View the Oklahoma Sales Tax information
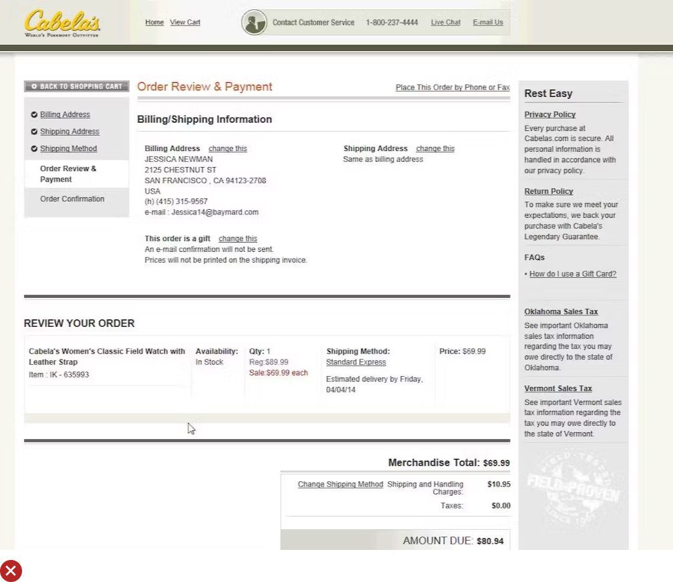 561,311
